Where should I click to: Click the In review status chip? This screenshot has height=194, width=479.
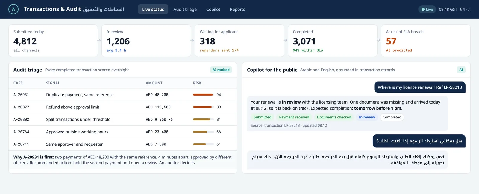[367, 117]
